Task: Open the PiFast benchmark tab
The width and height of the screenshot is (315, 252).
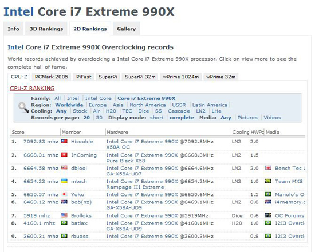Action: tap(84, 77)
